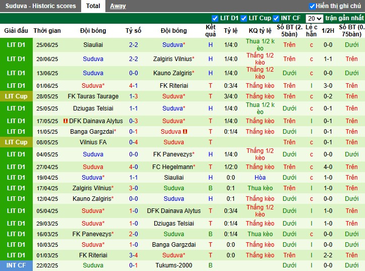Click the Hòa result on 19/04/25 row

pos(260,178)
